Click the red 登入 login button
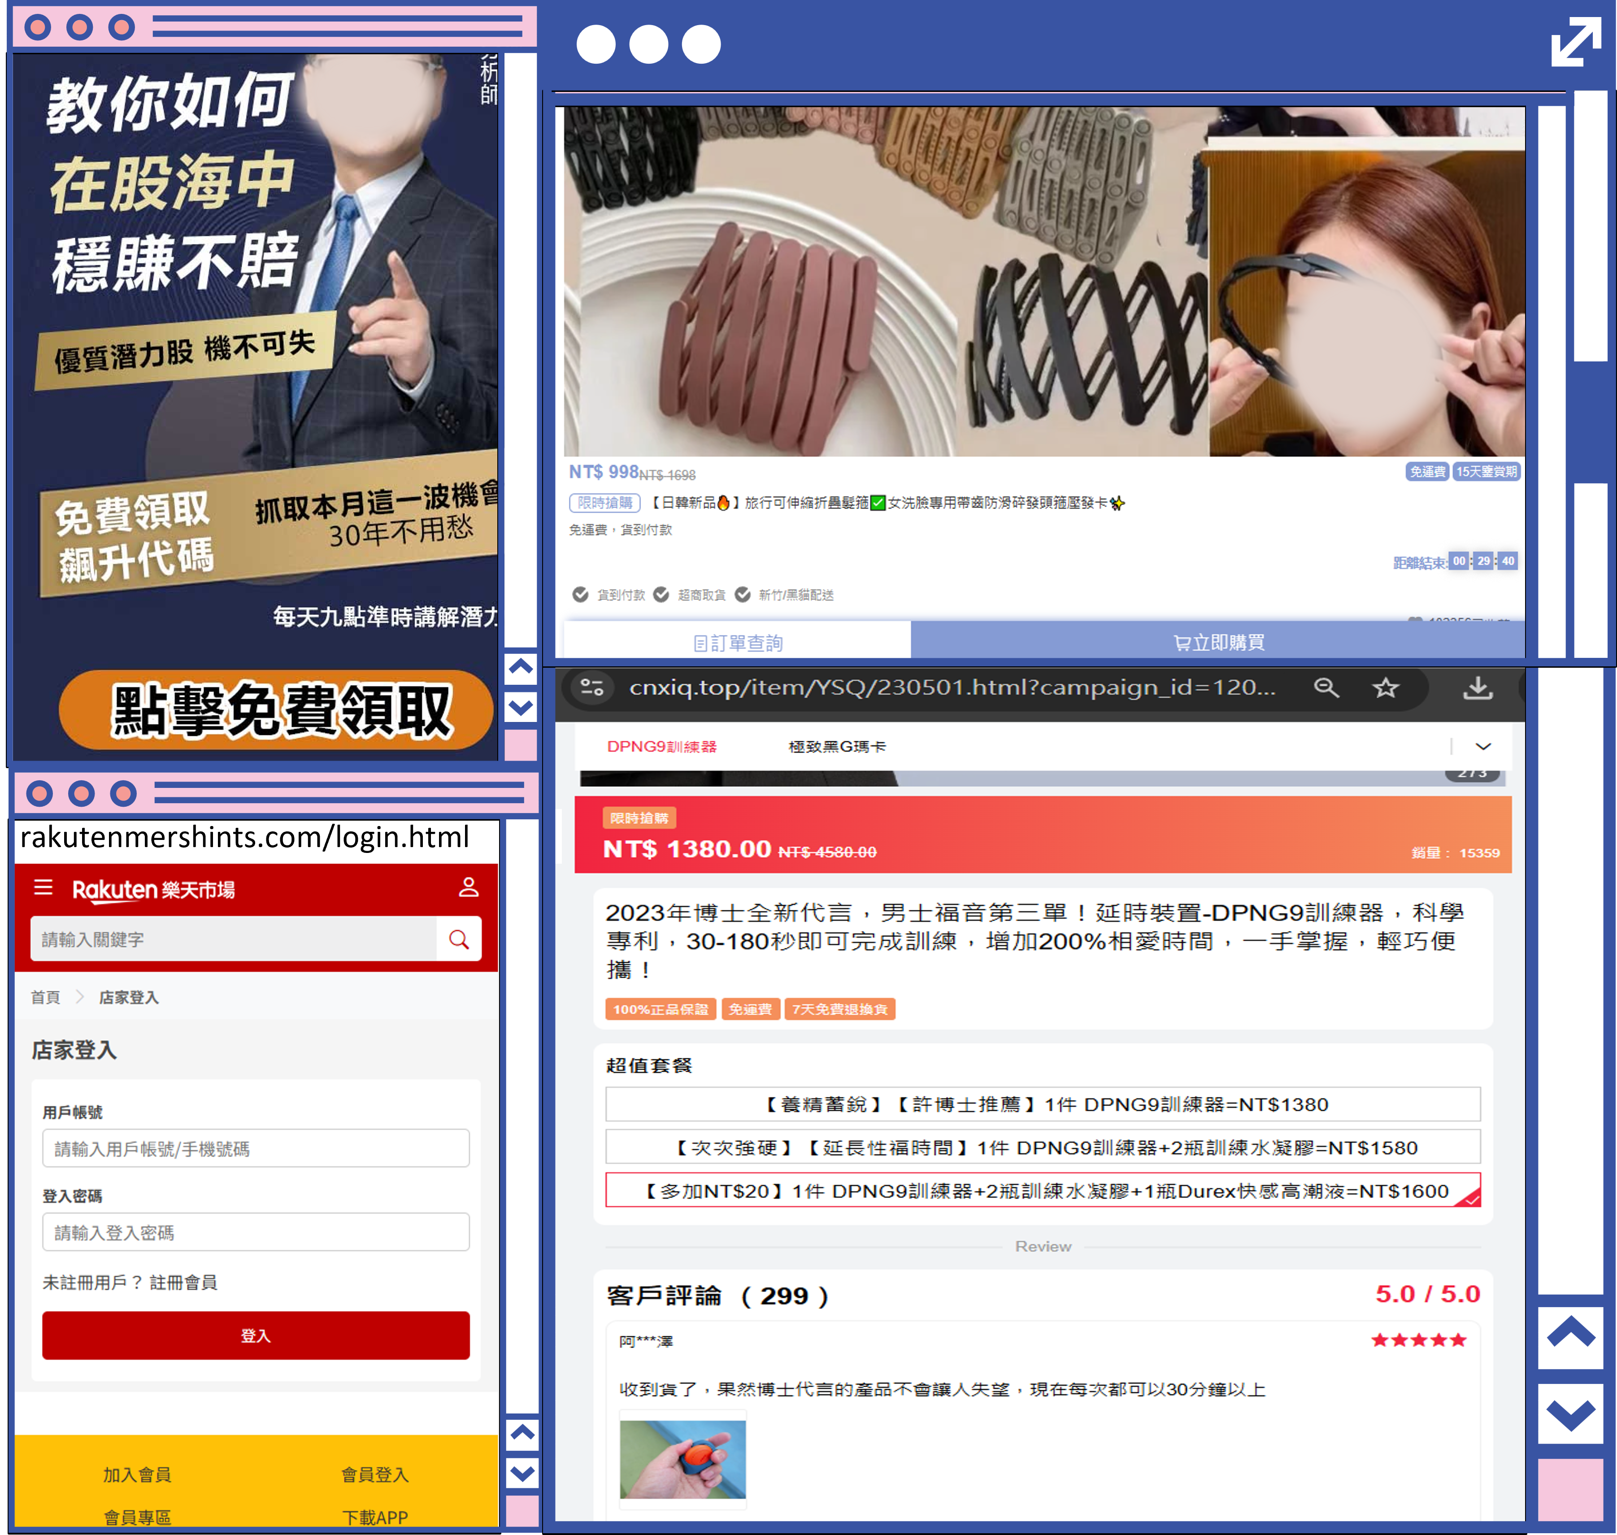Image resolution: width=1617 pixels, height=1535 pixels. point(255,1335)
